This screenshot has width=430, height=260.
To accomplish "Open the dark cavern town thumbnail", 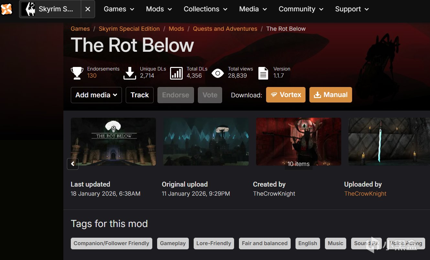I will pyautogui.click(x=206, y=142).
